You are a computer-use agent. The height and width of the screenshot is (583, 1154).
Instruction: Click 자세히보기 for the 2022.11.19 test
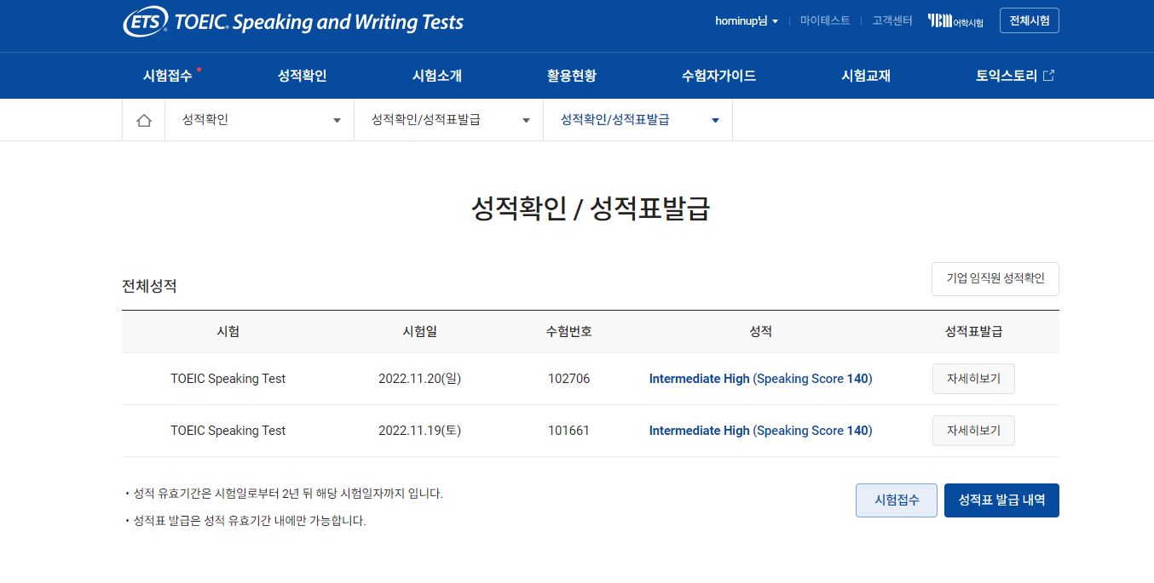973,431
